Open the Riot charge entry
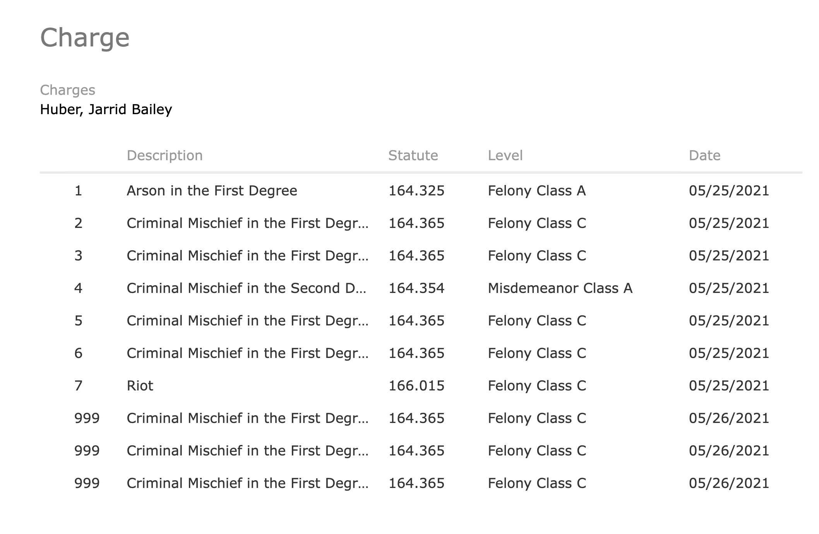 (140, 386)
